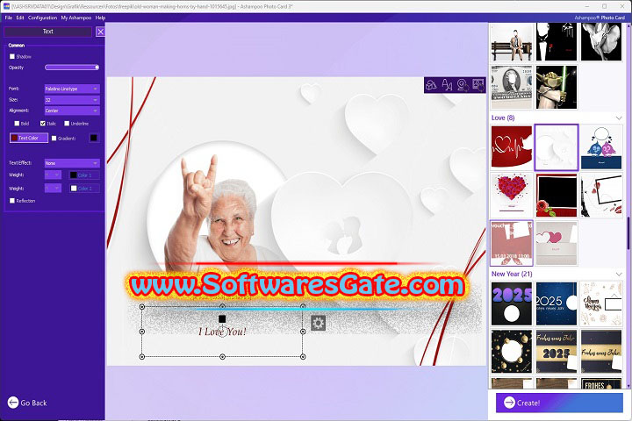Enable the Underline checkbox

pyautogui.click(x=67, y=124)
